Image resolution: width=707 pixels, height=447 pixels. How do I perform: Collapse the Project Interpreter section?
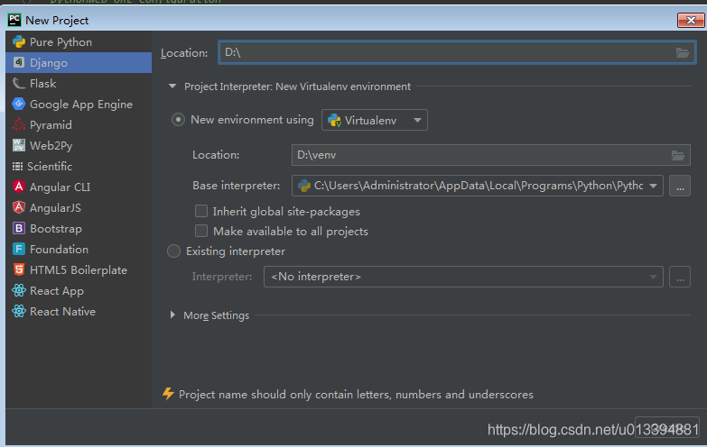click(172, 86)
